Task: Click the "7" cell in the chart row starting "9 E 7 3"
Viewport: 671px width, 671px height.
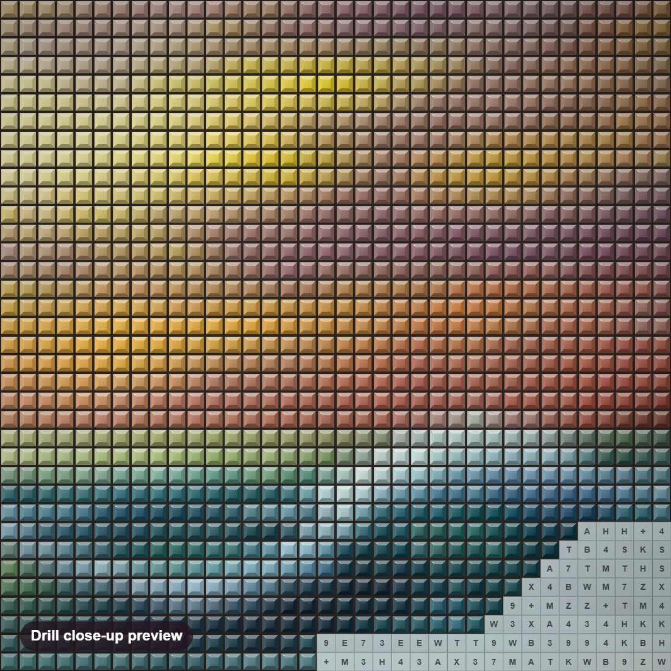Action: pyautogui.click(x=364, y=643)
